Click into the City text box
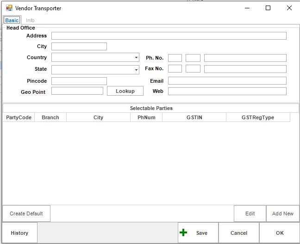 (79, 47)
